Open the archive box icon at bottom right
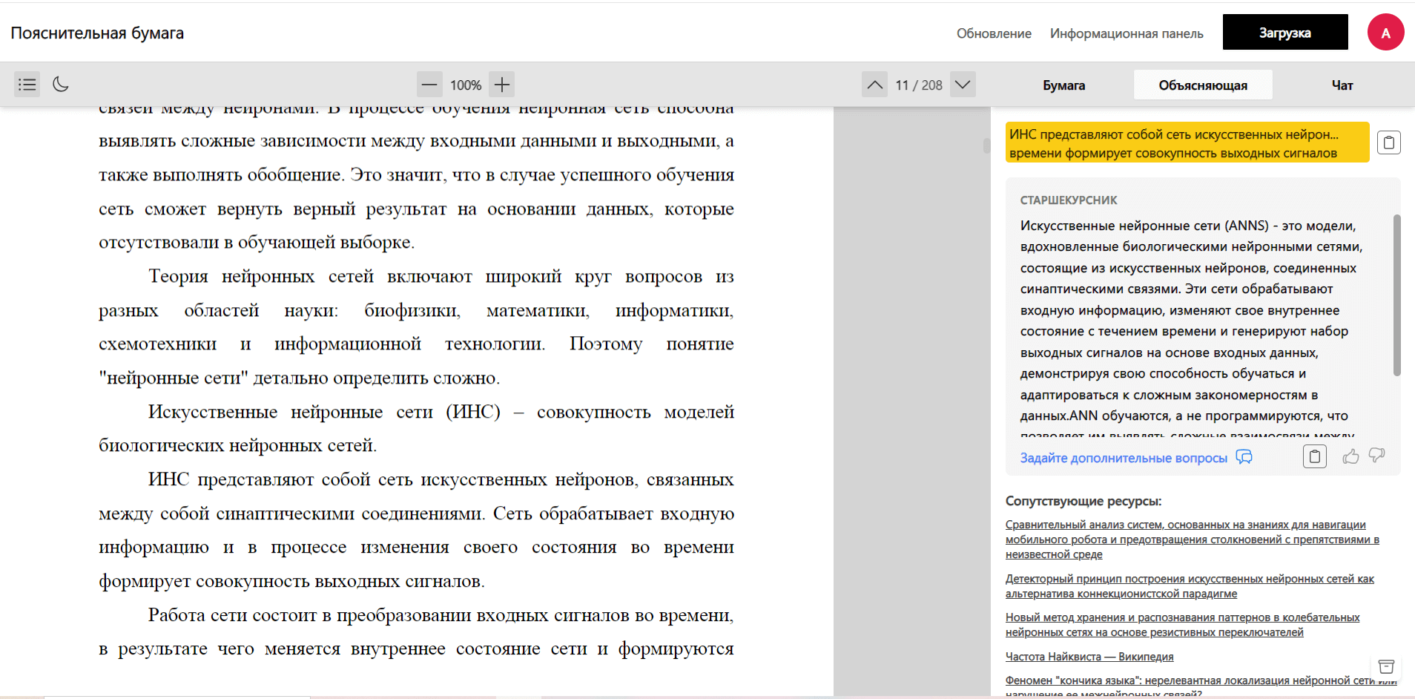Image resolution: width=1415 pixels, height=699 pixels. pos(1386,666)
